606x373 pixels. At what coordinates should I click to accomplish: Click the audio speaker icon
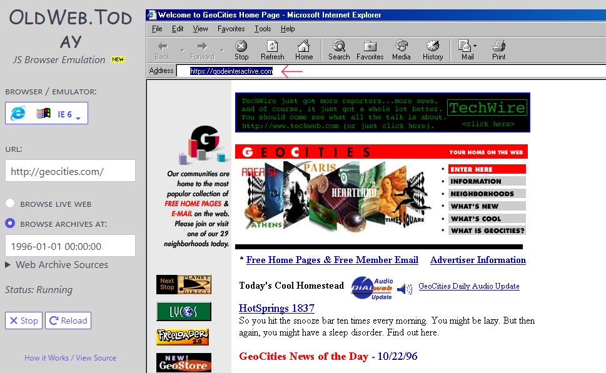click(405, 289)
